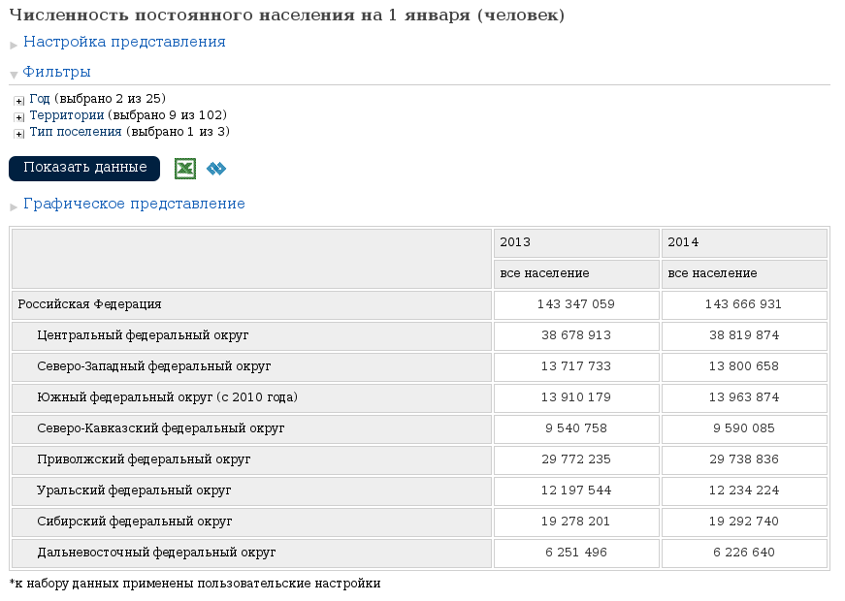Open the Год filter link
Screen dimensions: 845x601
point(41,98)
